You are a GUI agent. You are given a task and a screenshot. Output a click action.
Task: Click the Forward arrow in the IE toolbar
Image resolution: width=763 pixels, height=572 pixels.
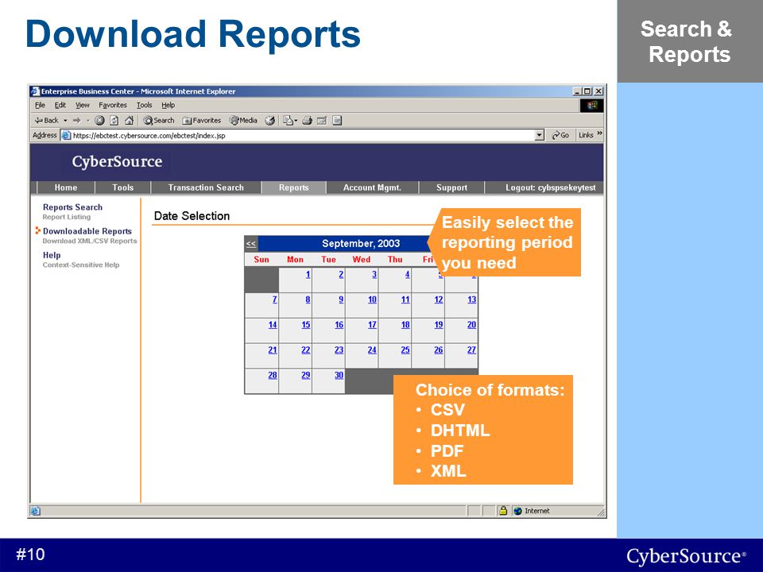click(x=76, y=120)
